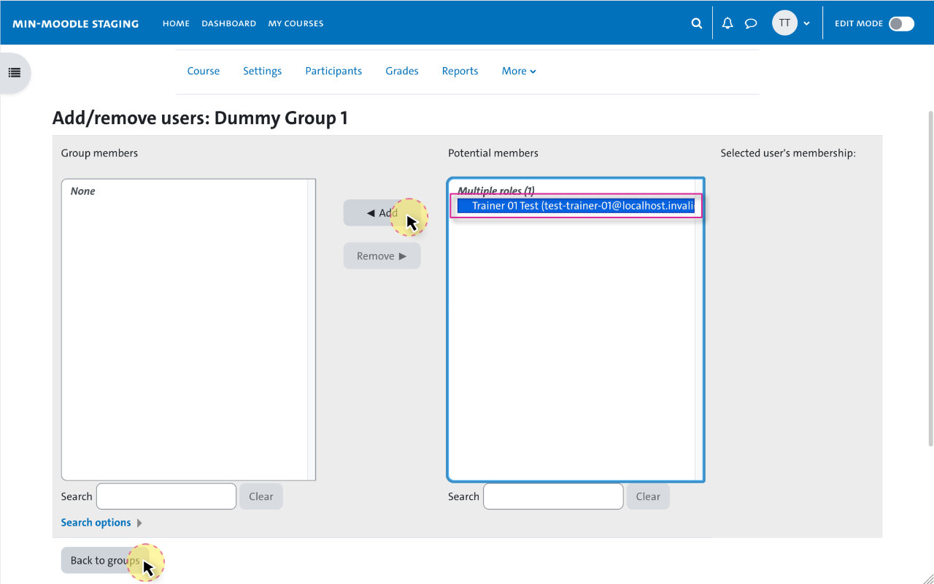Click the Min-Moodle Staging site logo
This screenshot has width=934, height=584.
tap(75, 23)
